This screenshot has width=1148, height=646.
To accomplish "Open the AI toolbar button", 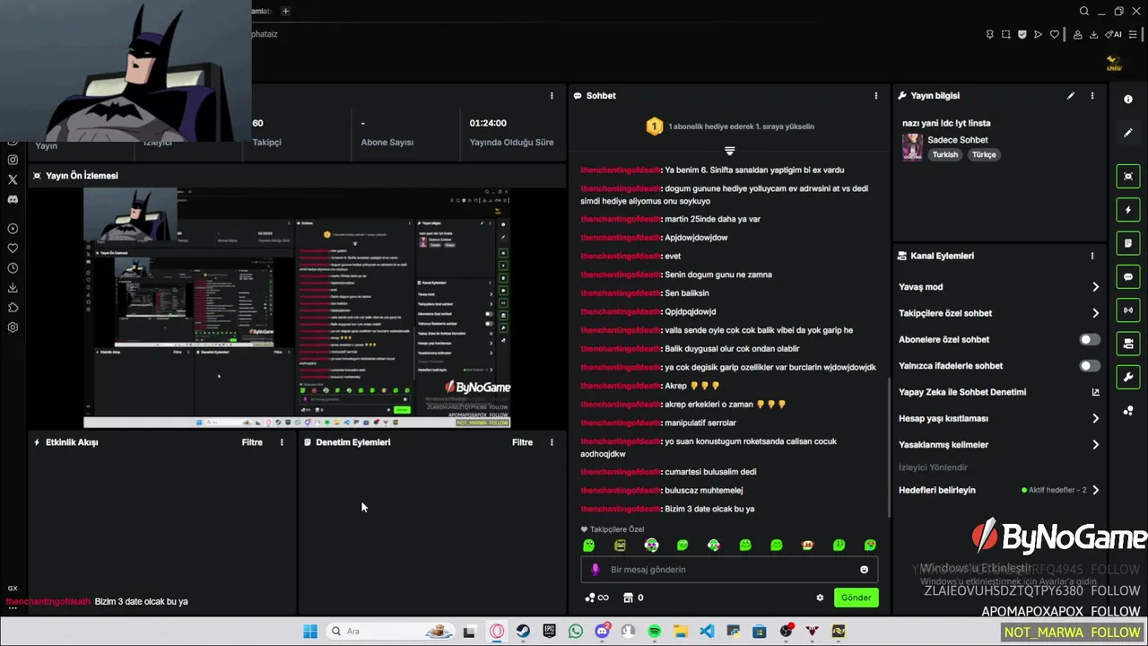I will 1114,35.
